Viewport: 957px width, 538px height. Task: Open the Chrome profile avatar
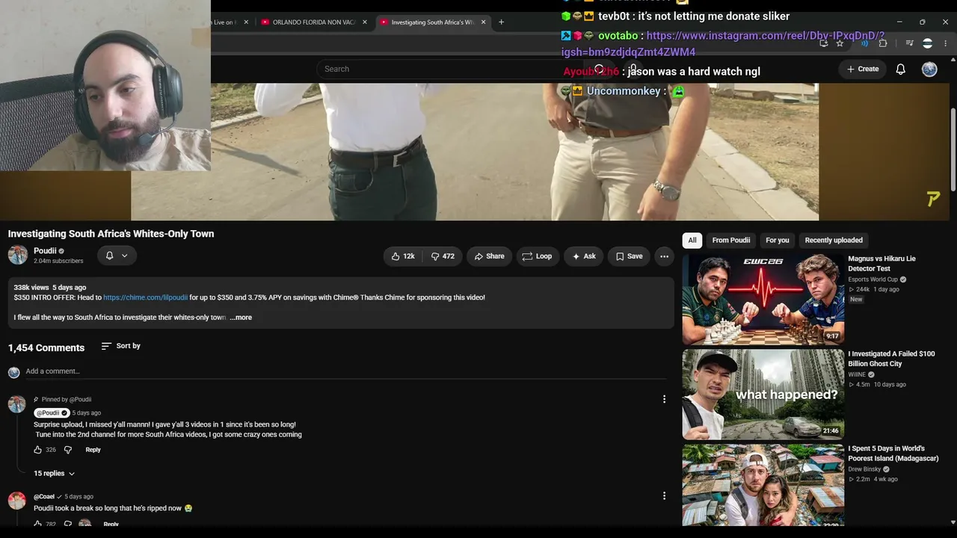click(x=928, y=43)
